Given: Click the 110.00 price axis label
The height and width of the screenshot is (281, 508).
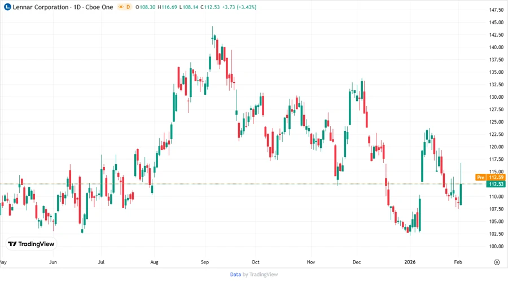Looking at the screenshot, I should 496,196.
